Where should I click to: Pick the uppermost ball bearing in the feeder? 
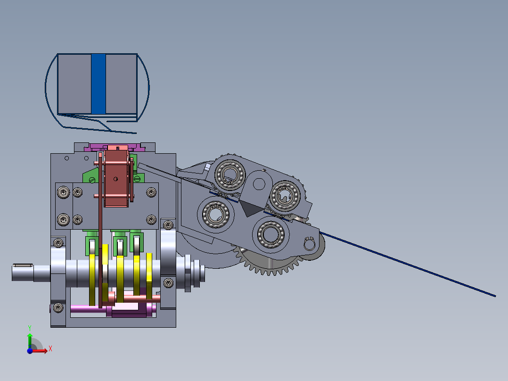tap(230, 174)
